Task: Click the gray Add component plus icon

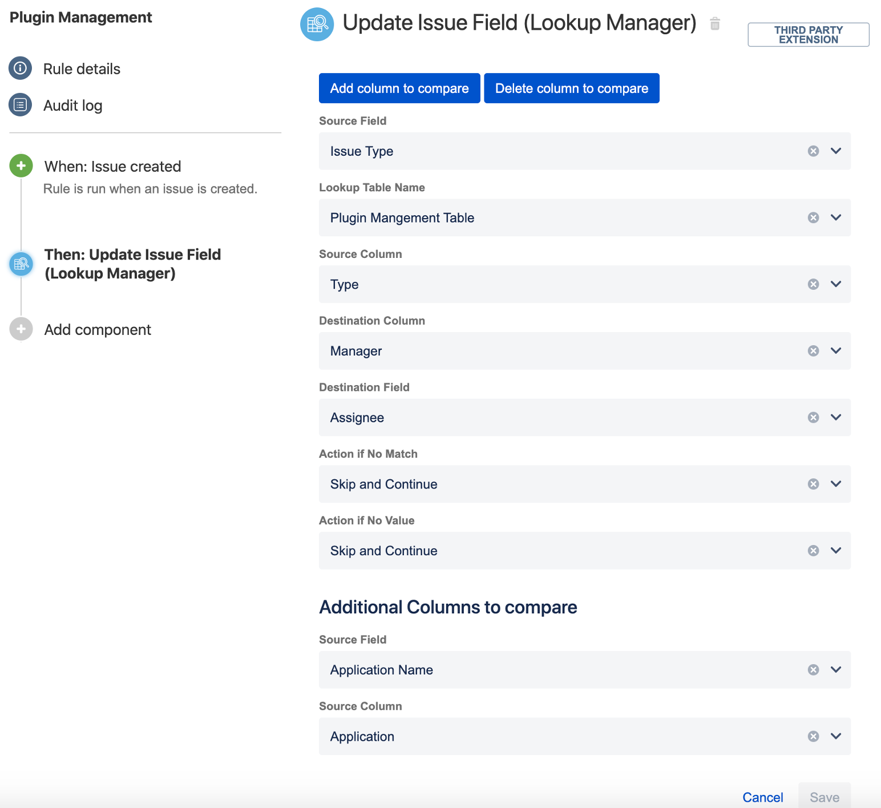Action: 21,329
